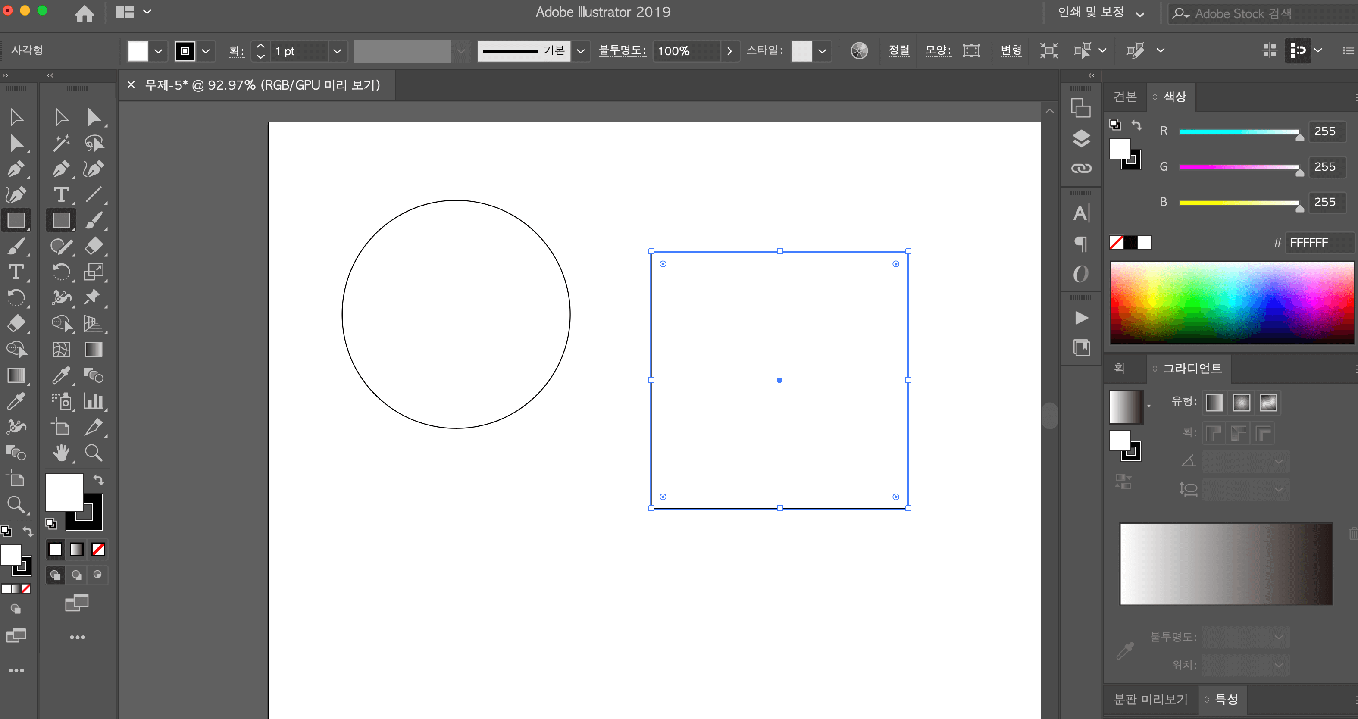Choose the Radial gradient type
The height and width of the screenshot is (719, 1358).
1241,403
